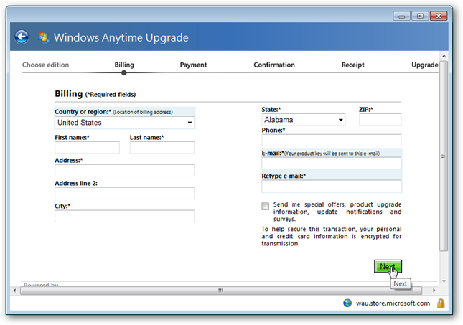Tick the special offers checkbox
Screen dimensions: 463x325
tap(265, 206)
